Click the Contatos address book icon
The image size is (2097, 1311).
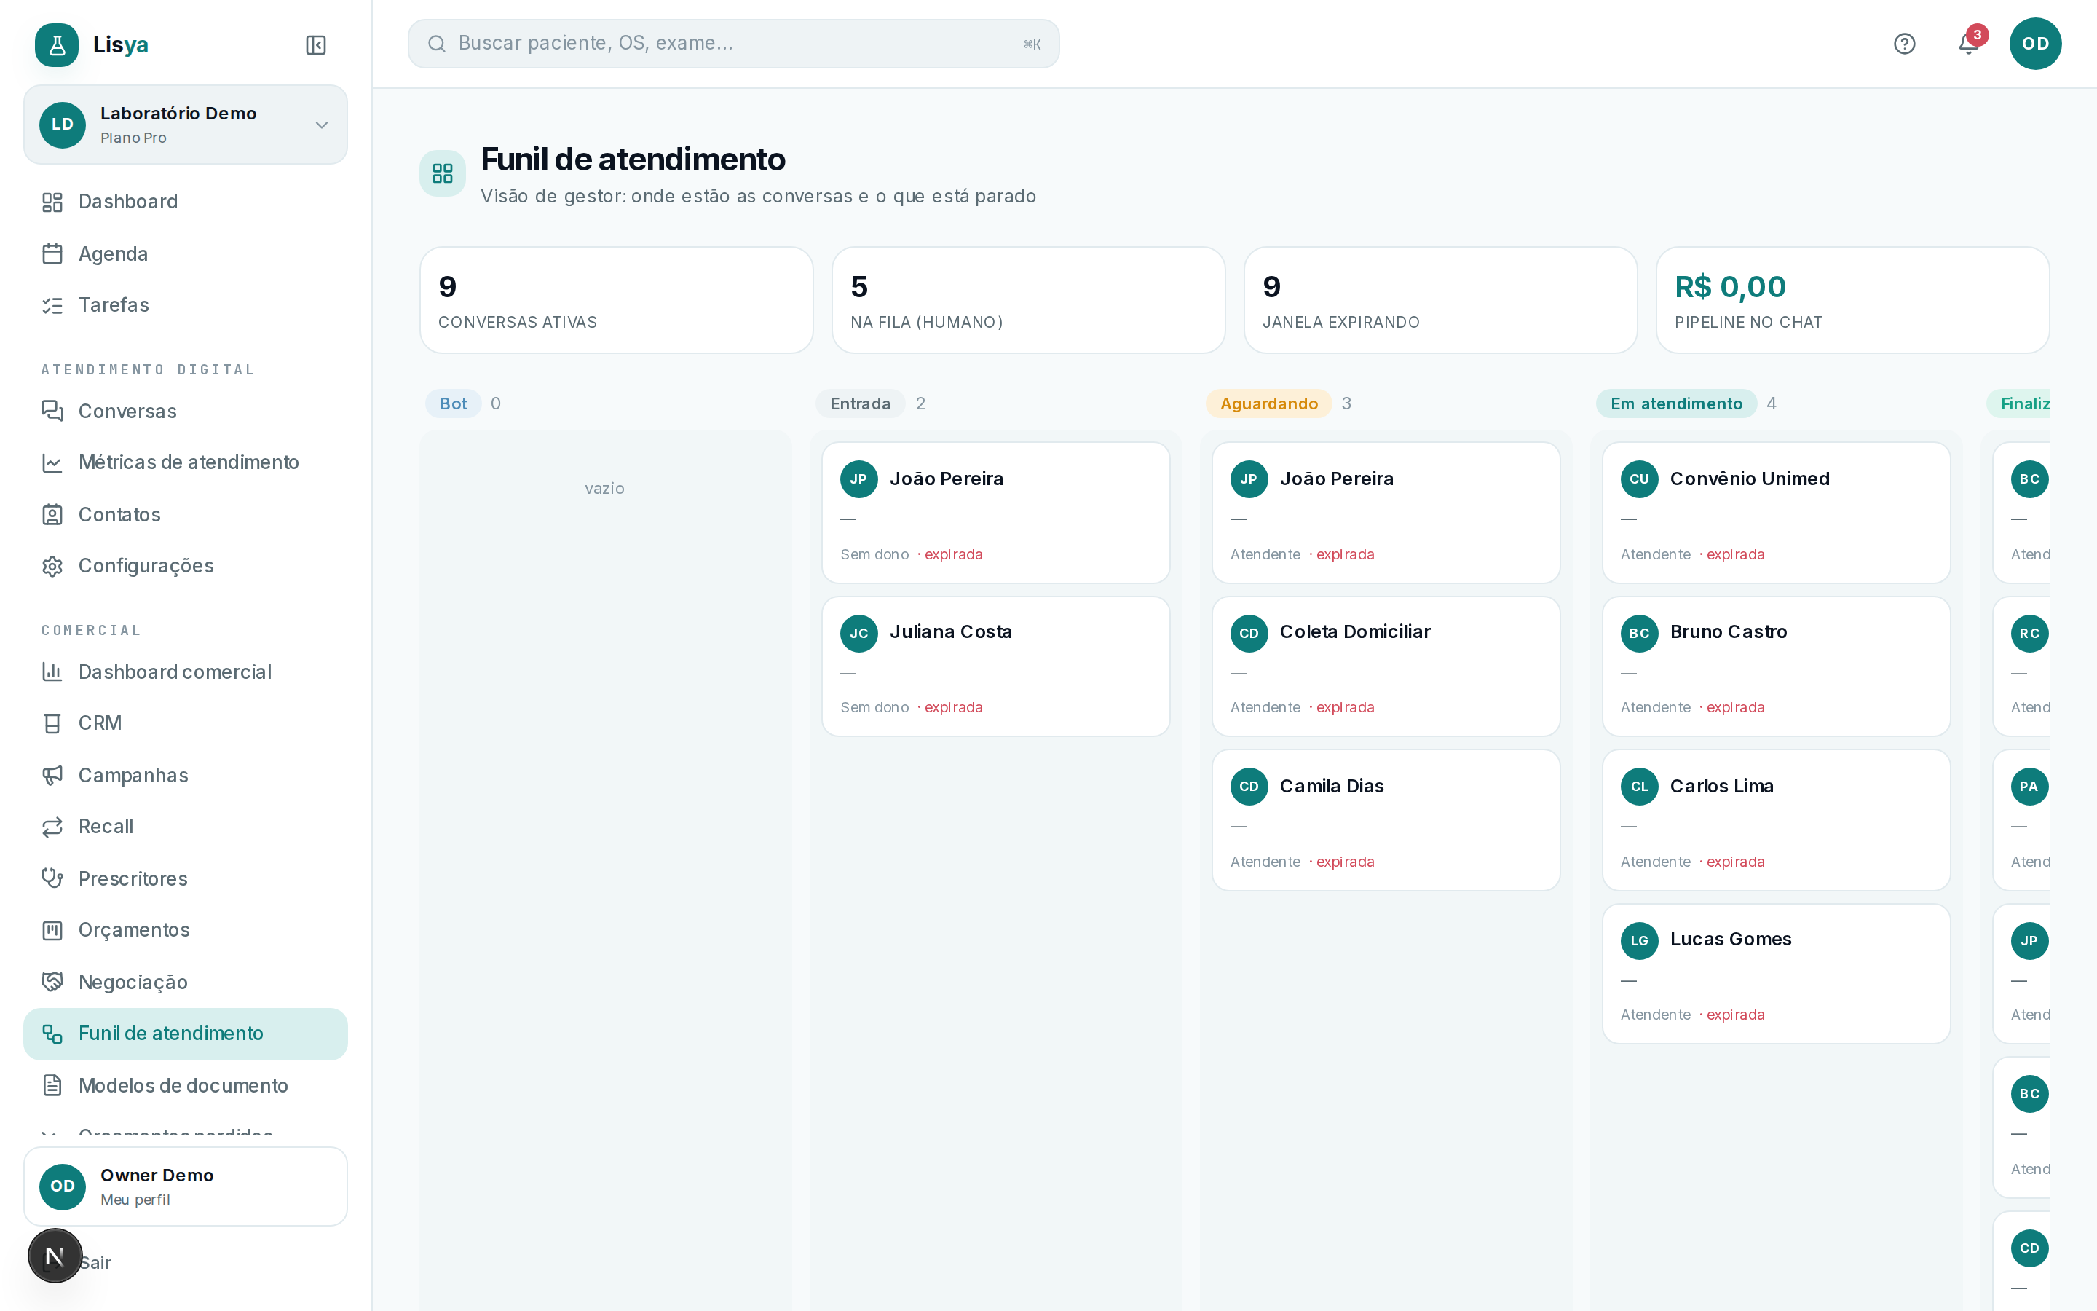(52, 515)
